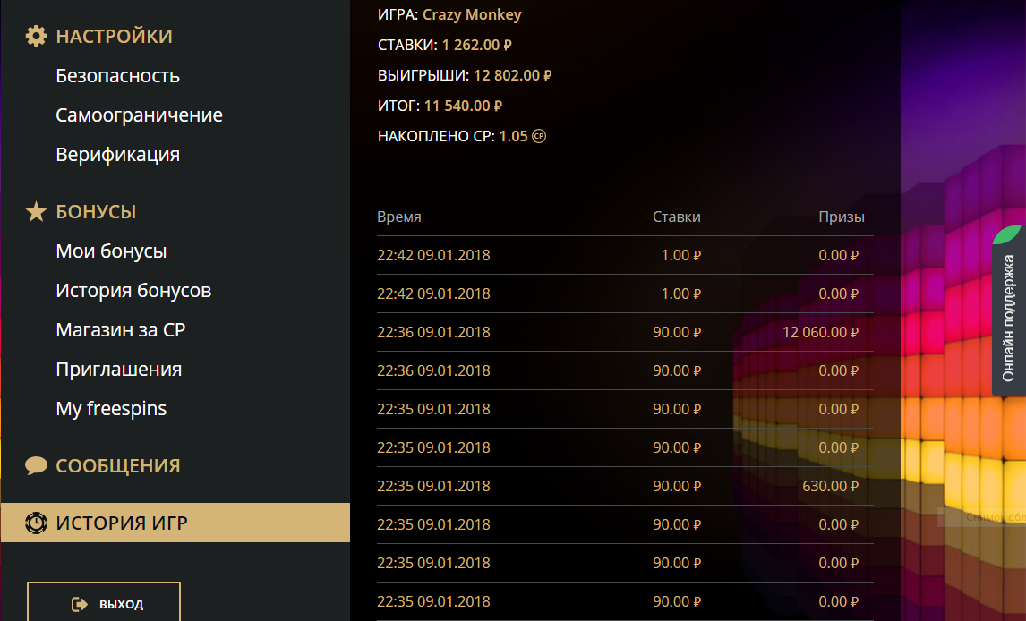Click the clock icon beside История игр
Image resolution: width=1026 pixels, height=621 pixels.
point(36,523)
